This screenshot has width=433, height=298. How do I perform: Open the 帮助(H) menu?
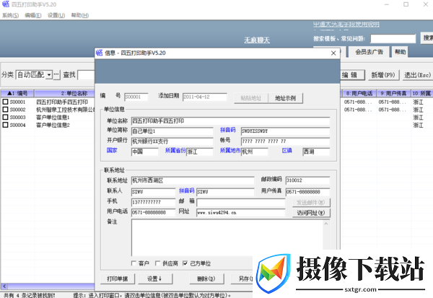80,15
